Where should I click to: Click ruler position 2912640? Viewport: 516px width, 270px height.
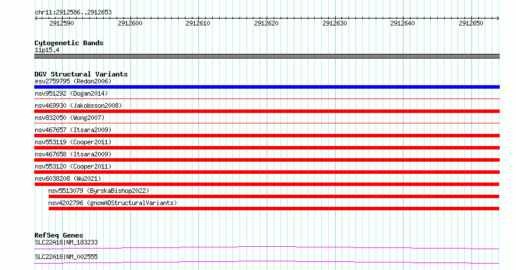402,23
